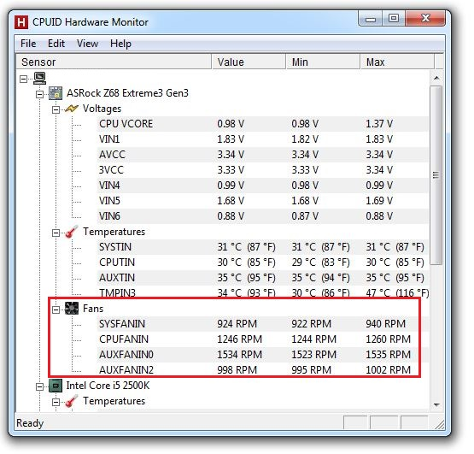Click the red CPUID H application icon
The height and width of the screenshot is (454, 474).
tap(21, 22)
